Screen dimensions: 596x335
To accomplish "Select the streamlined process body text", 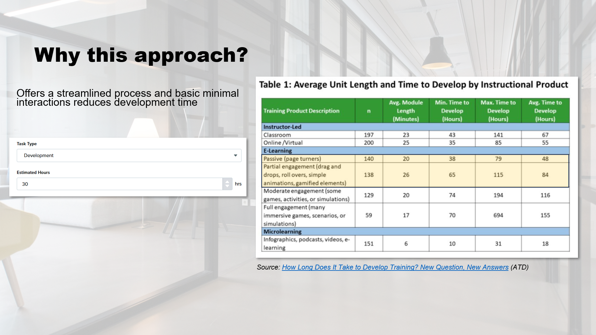I will 128,97.
